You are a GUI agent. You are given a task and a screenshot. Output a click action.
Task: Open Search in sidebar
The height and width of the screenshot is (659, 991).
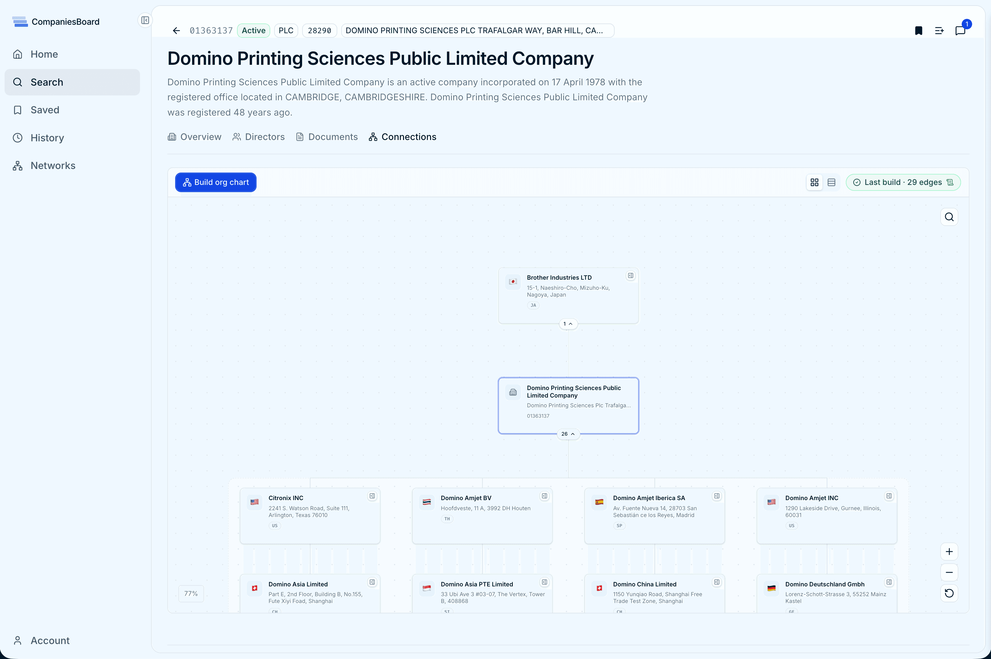pyautogui.click(x=72, y=82)
